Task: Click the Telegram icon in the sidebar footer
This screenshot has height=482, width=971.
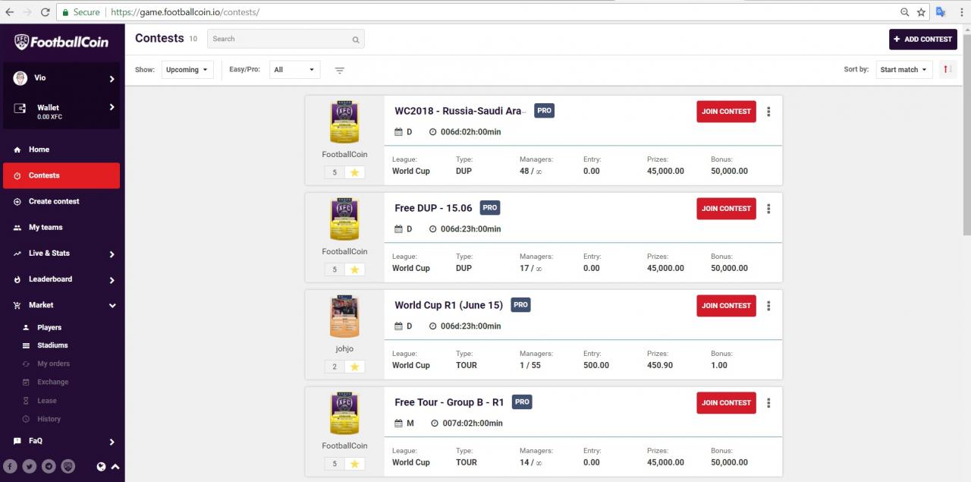Action: point(49,467)
